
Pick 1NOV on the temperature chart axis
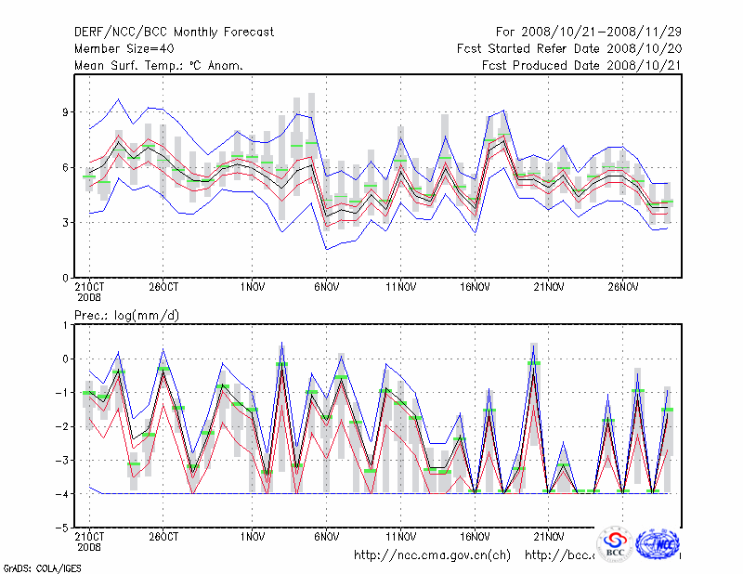coord(253,288)
